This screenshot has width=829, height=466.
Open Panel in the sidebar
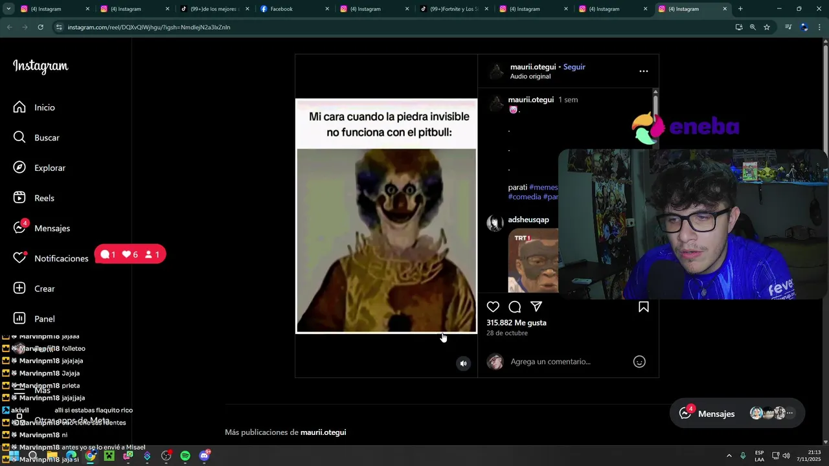click(34, 318)
